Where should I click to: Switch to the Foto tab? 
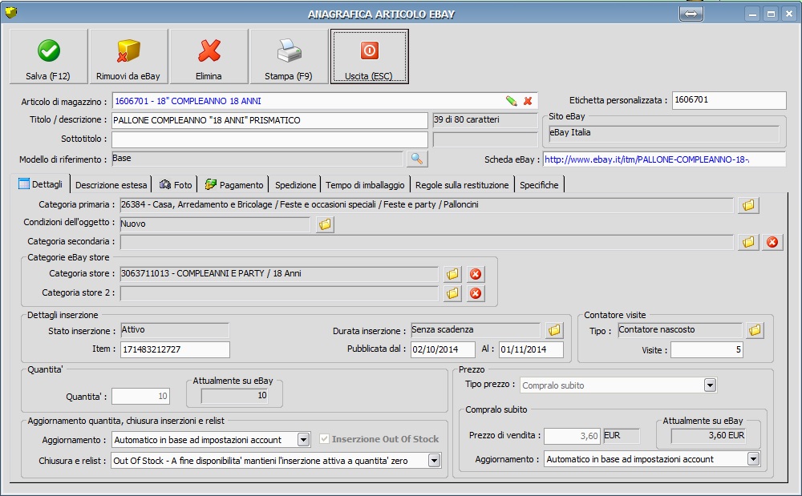click(x=176, y=184)
